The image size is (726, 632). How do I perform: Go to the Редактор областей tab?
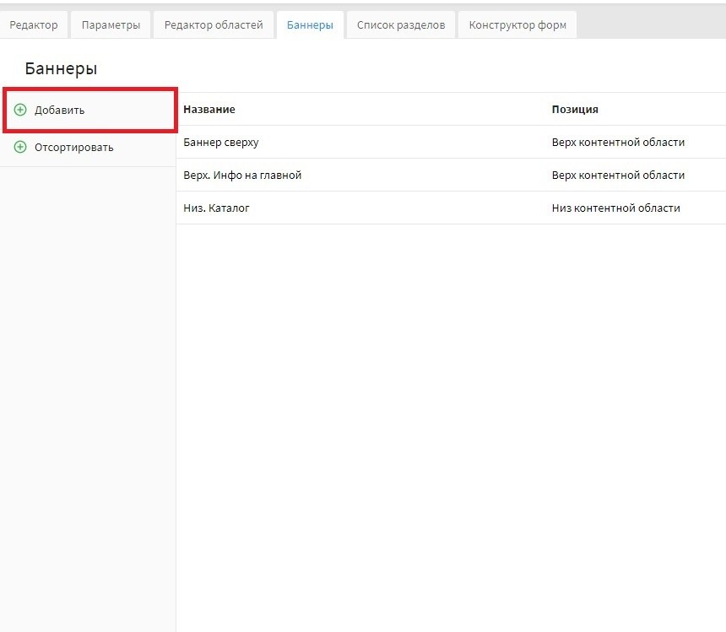(214, 25)
